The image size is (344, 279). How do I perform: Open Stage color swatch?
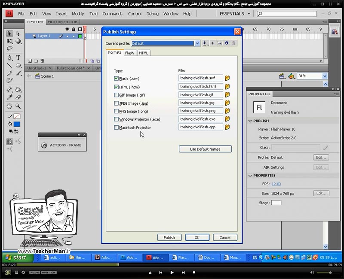(276, 203)
